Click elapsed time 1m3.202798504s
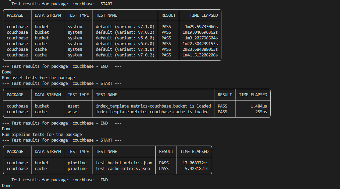 pyautogui.click(x=201, y=38)
